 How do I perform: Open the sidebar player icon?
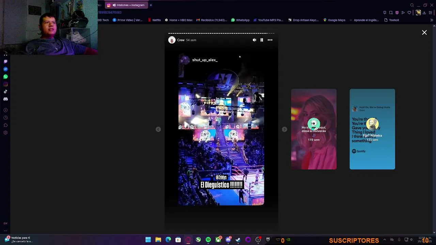5,110
